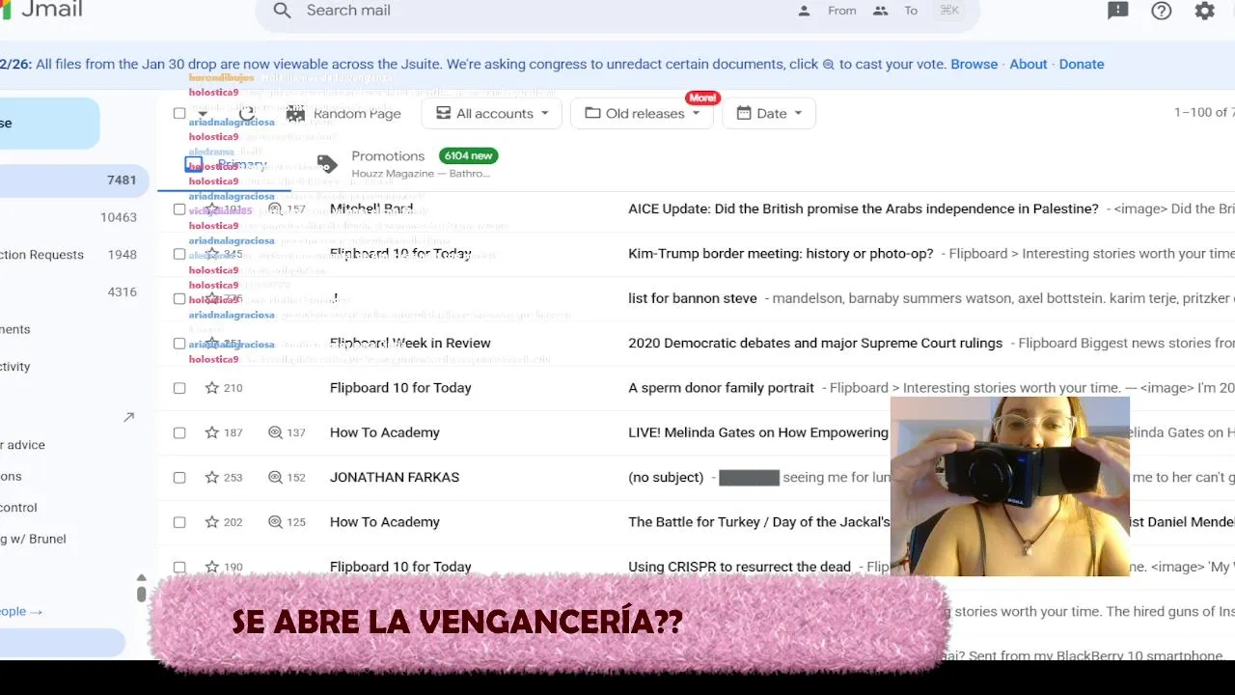Check 'The Battle for Turkey' email checkbox
This screenshot has width=1235, height=695.
179,522
